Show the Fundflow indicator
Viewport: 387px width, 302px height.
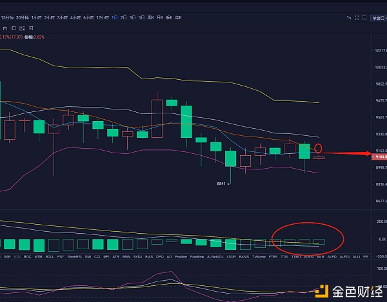[x=197, y=257]
